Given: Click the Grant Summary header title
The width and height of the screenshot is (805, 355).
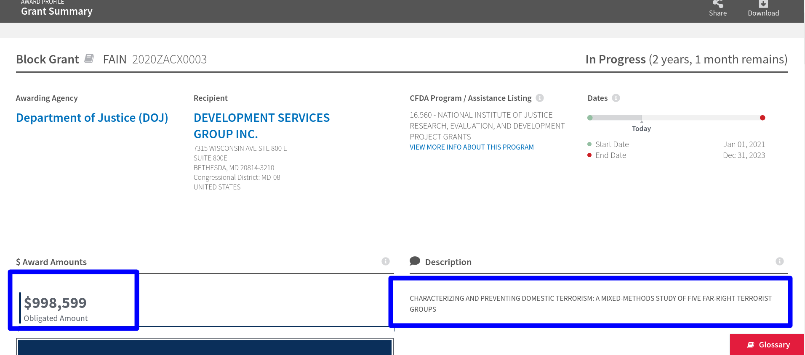Looking at the screenshot, I should (57, 11).
